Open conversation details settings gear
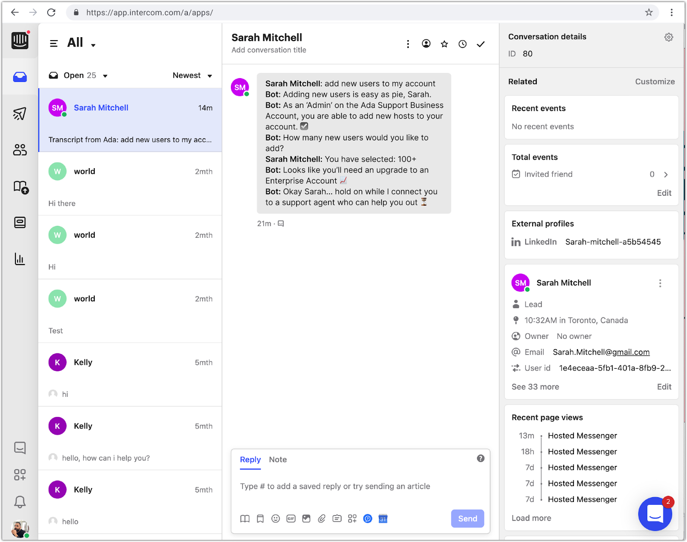 point(669,37)
